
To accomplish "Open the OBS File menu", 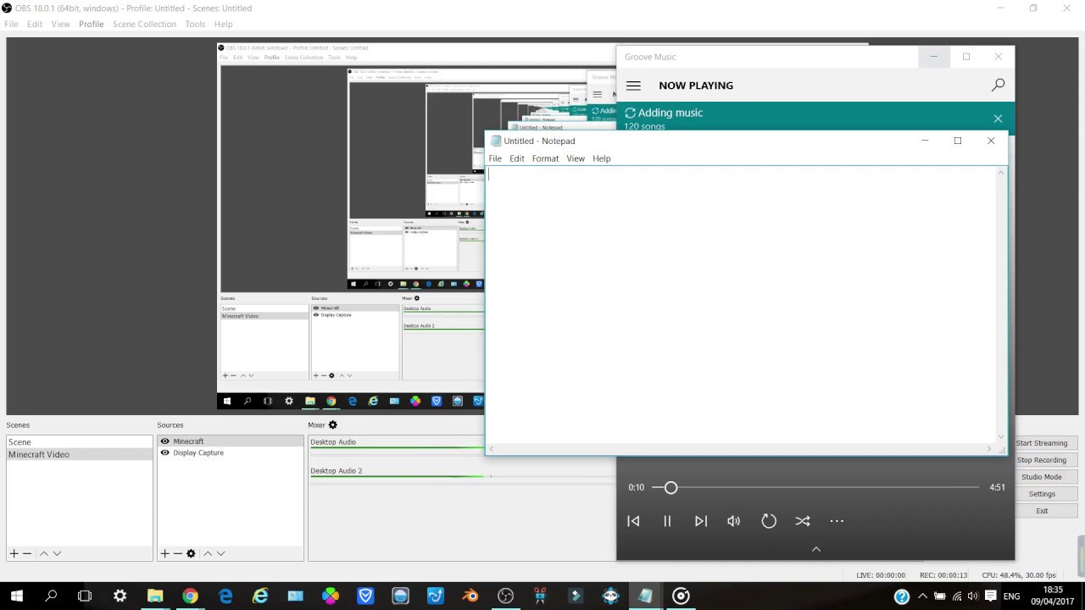I will coord(11,24).
